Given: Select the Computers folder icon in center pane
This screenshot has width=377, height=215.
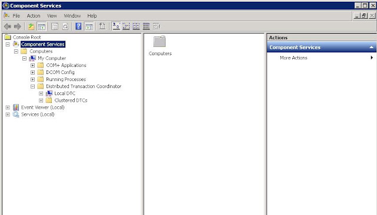Looking at the screenshot, I should [160, 42].
